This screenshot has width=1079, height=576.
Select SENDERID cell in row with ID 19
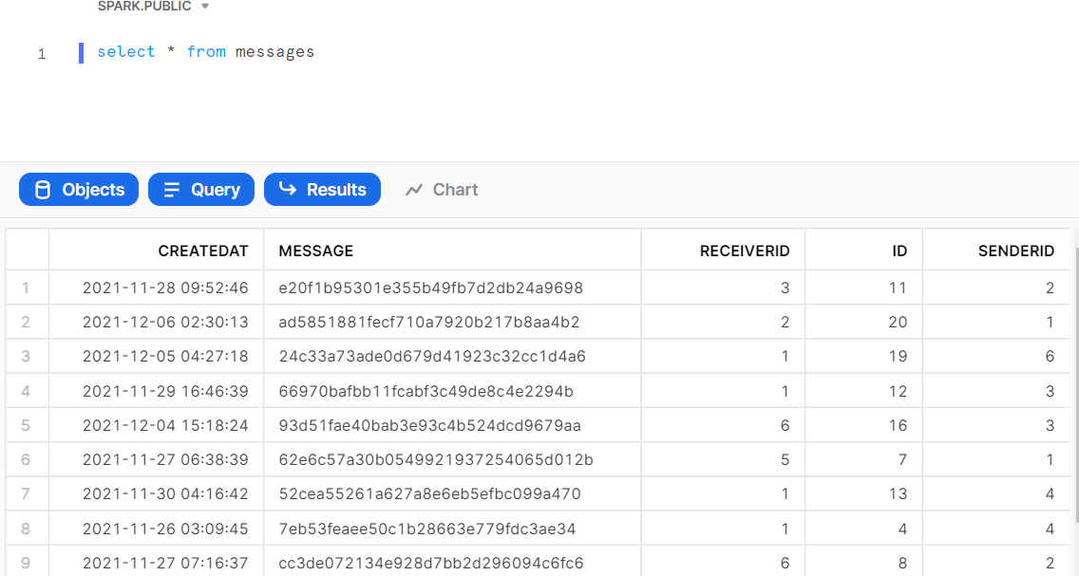(x=996, y=356)
